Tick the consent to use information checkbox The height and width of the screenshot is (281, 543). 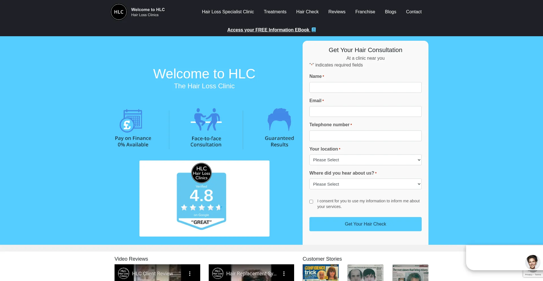click(x=311, y=202)
